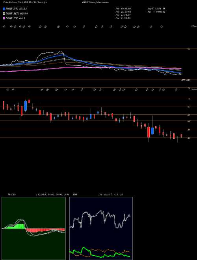197x260 pixels.
Task: Click the MACD (12,26,9) values text
Action: click(52, 194)
